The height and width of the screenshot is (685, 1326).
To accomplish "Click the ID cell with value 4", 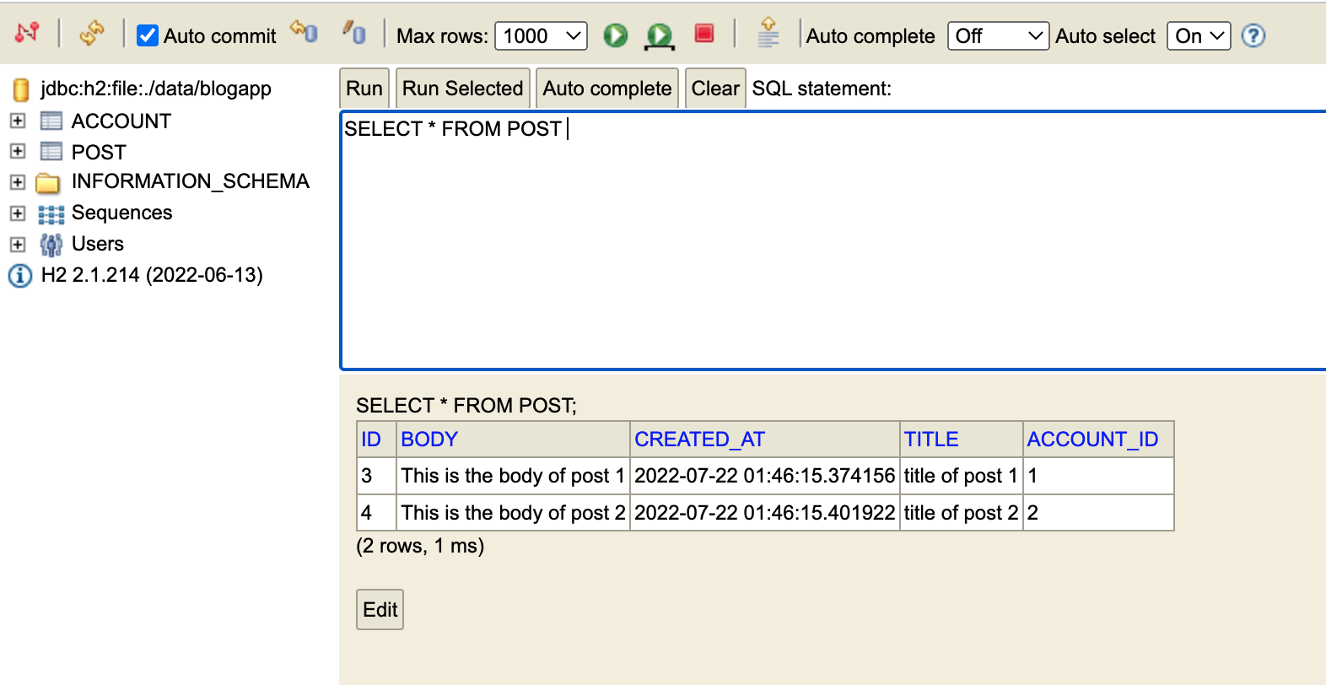I will tap(376, 513).
